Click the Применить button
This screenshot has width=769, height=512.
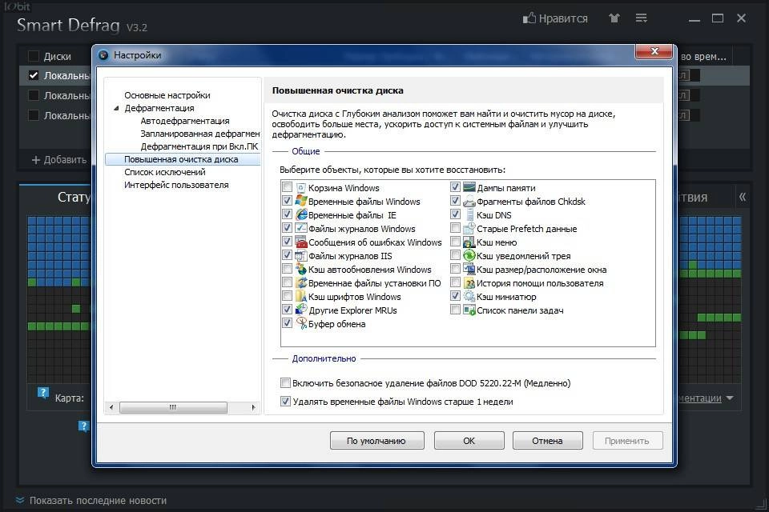tap(627, 441)
